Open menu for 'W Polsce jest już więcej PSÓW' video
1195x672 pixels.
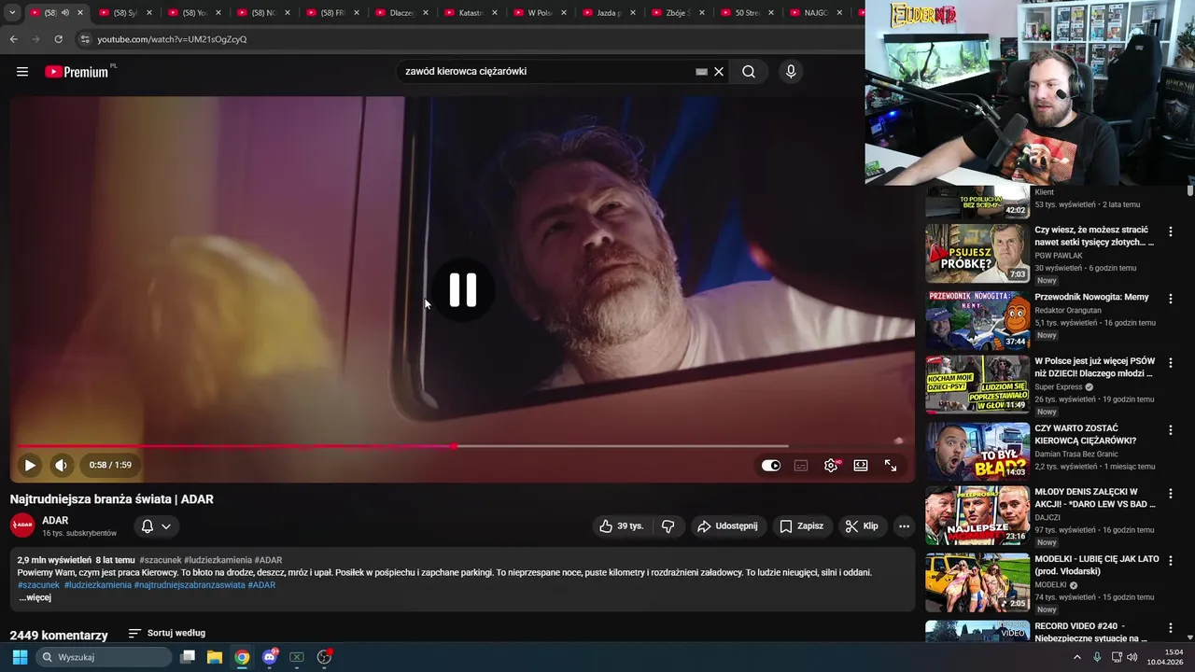1170,363
